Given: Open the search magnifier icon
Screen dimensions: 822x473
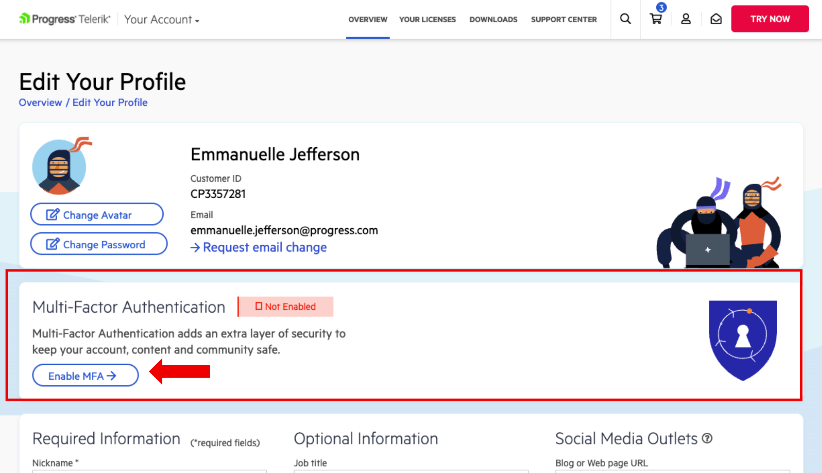Looking at the screenshot, I should click(625, 19).
